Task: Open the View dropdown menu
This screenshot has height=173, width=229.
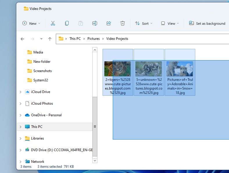Action: click(170, 24)
